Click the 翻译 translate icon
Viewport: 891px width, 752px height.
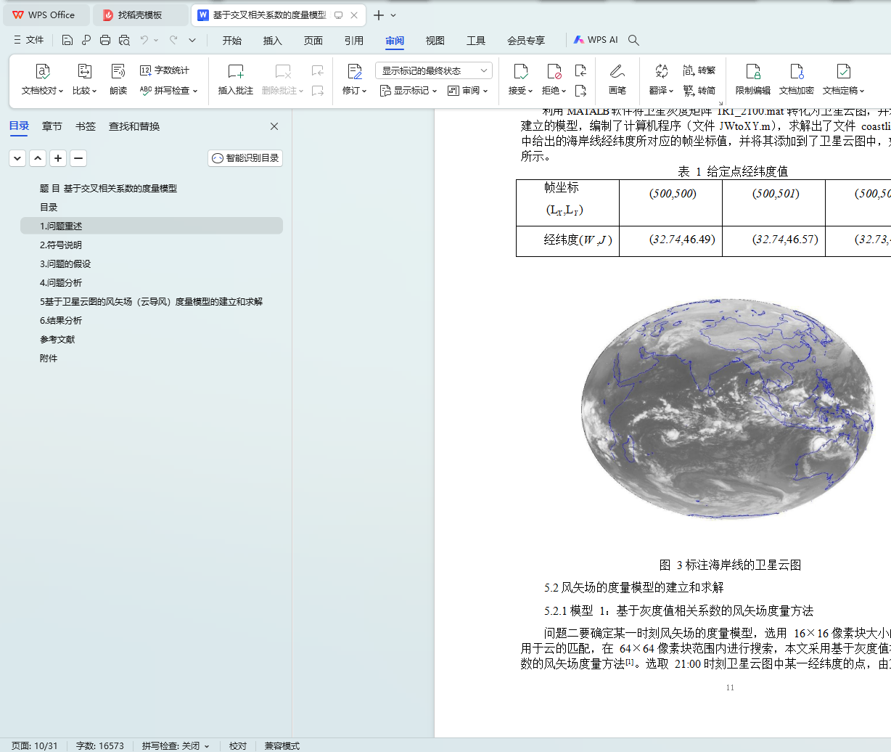click(661, 71)
